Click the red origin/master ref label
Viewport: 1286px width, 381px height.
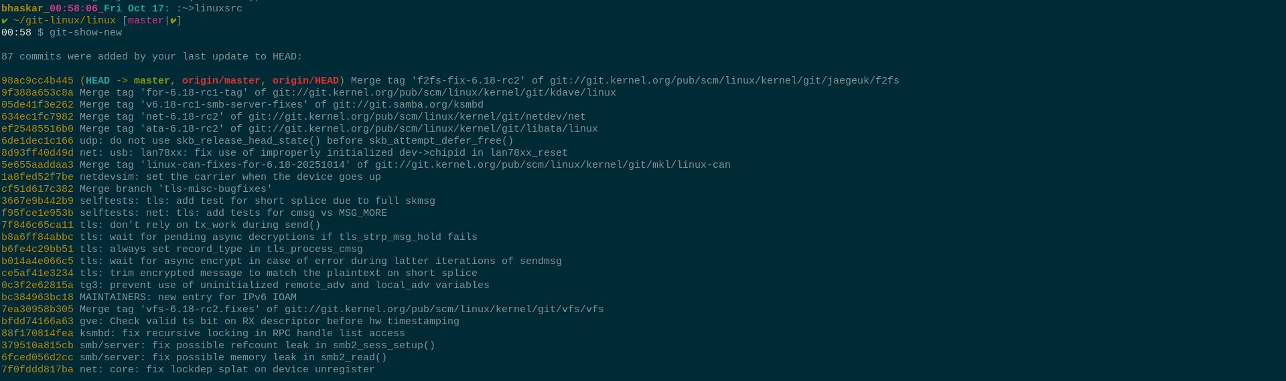pyautogui.click(x=221, y=81)
